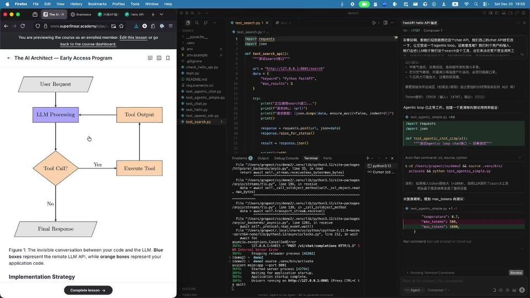Click the site padlock icon in address bar
Viewport: 530px width, 298px height.
tap(45, 26)
